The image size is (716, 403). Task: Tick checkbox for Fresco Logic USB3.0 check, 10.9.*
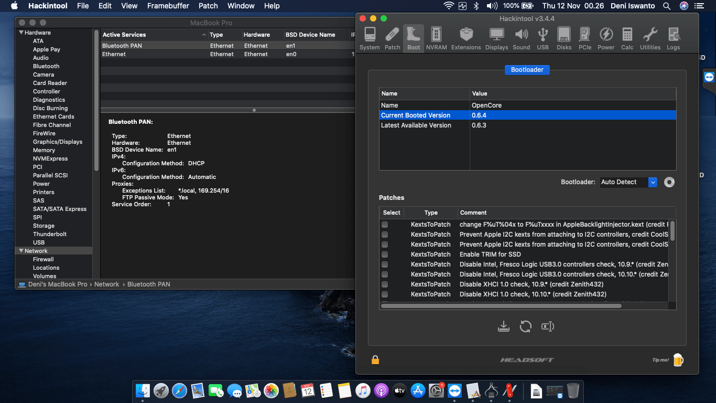[x=385, y=264]
